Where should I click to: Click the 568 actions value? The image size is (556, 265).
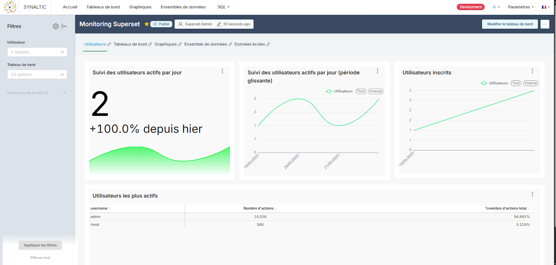pos(260,225)
